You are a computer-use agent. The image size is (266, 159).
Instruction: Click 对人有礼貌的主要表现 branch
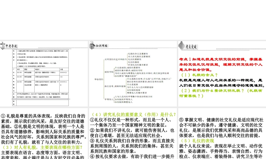tap(139, 57)
